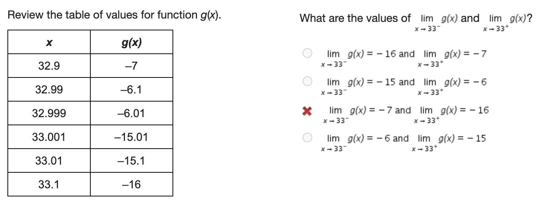Choose the radio button for −15 and −6 answer
Screen dimensions: 545x212
click(307, 81)
